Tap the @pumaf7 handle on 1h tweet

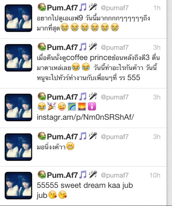pos(114,8)
